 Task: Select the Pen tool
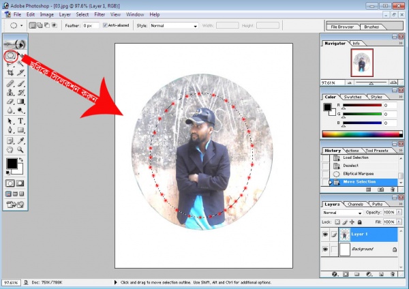point(10,130)
